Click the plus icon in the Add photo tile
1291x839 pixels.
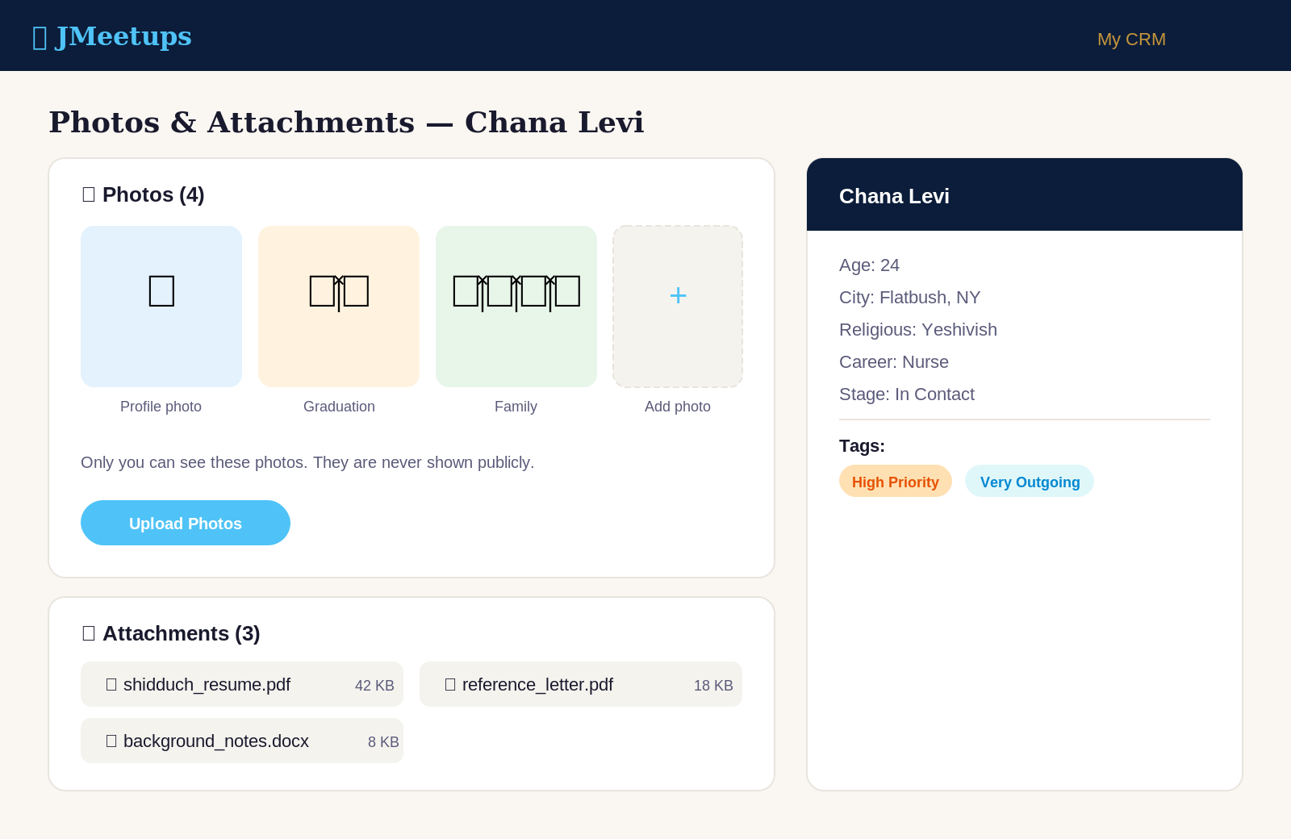click(x=677, y=296)
